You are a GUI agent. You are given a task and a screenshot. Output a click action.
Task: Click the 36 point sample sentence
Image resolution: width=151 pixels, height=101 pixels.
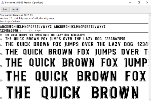point(77,52)
